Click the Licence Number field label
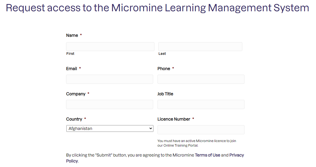The height and width of the screenshot is (167, 316). click(174, 119)
